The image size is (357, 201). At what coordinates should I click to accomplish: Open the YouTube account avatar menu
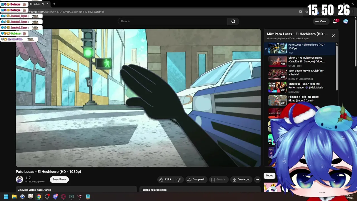[x=346, y=21]
